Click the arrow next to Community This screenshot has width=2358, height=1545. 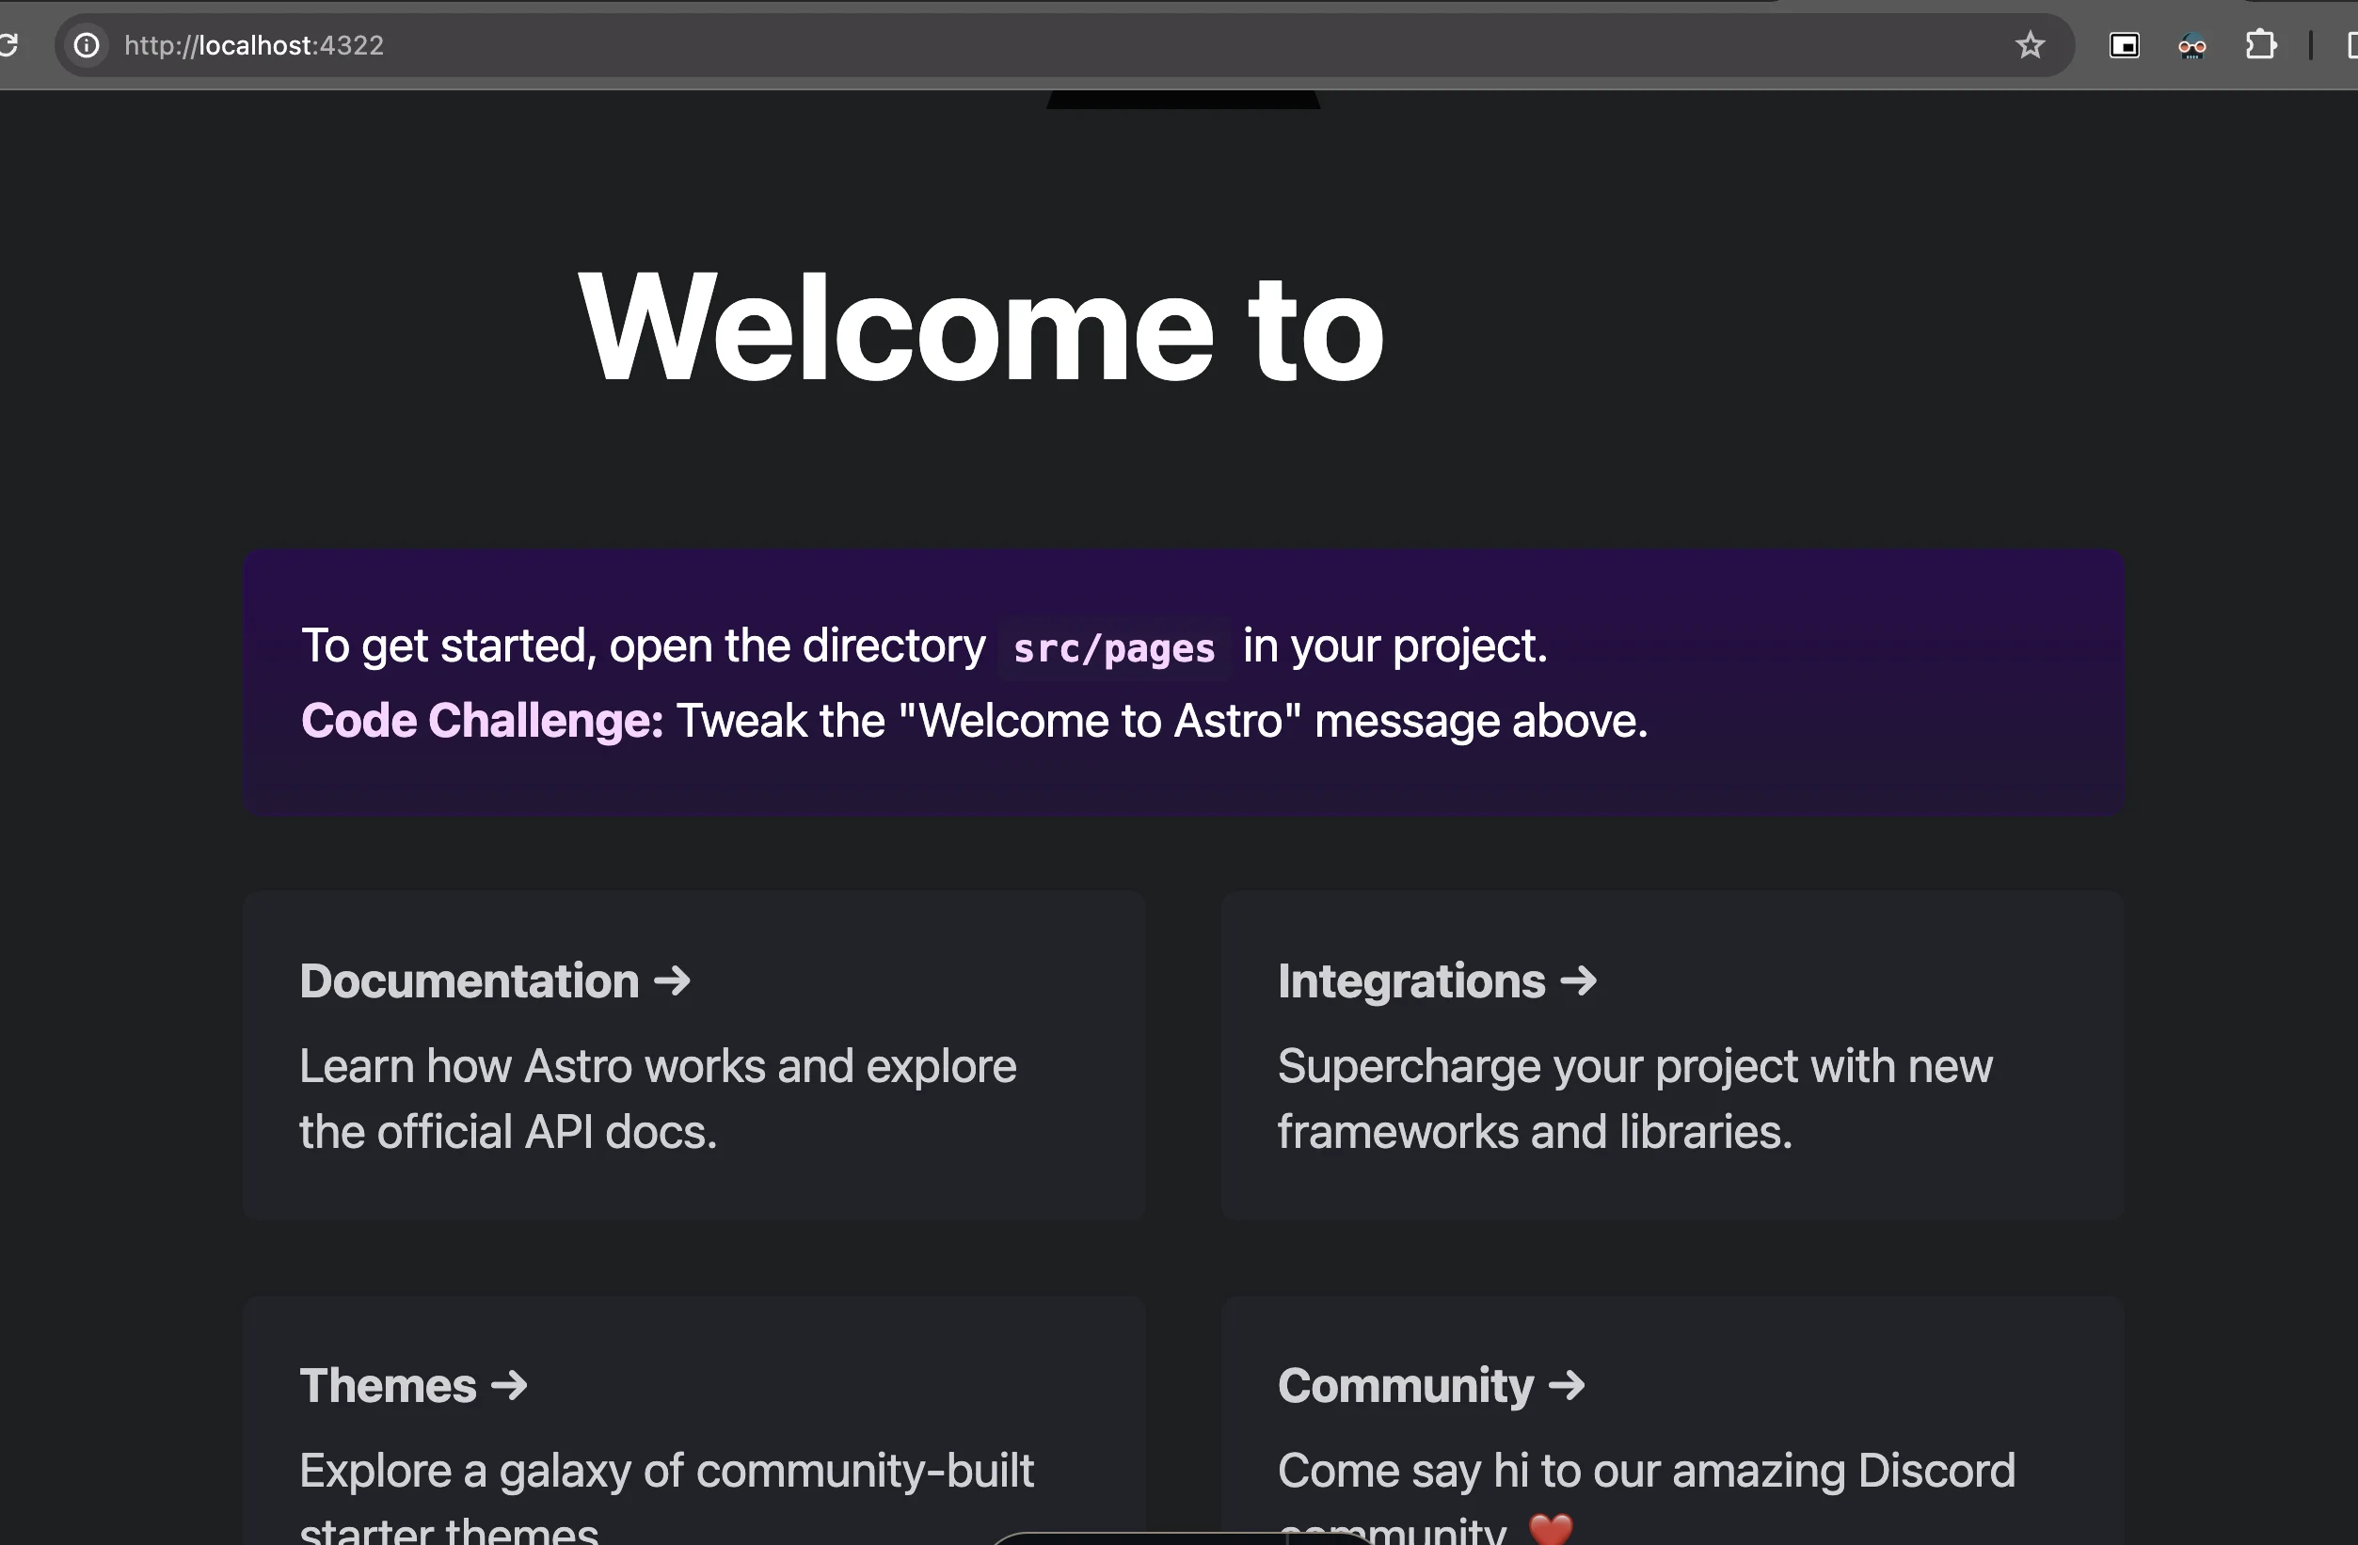tap(1567, 1385)
